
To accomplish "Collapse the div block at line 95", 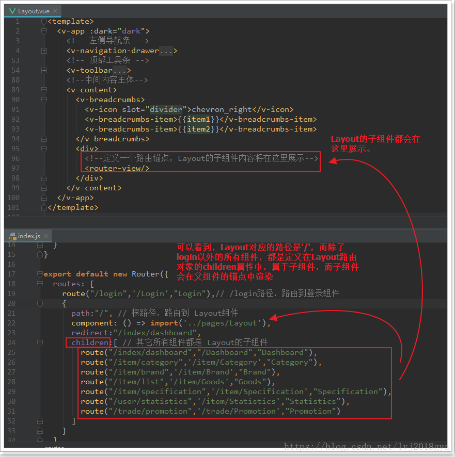I will 44,149.
